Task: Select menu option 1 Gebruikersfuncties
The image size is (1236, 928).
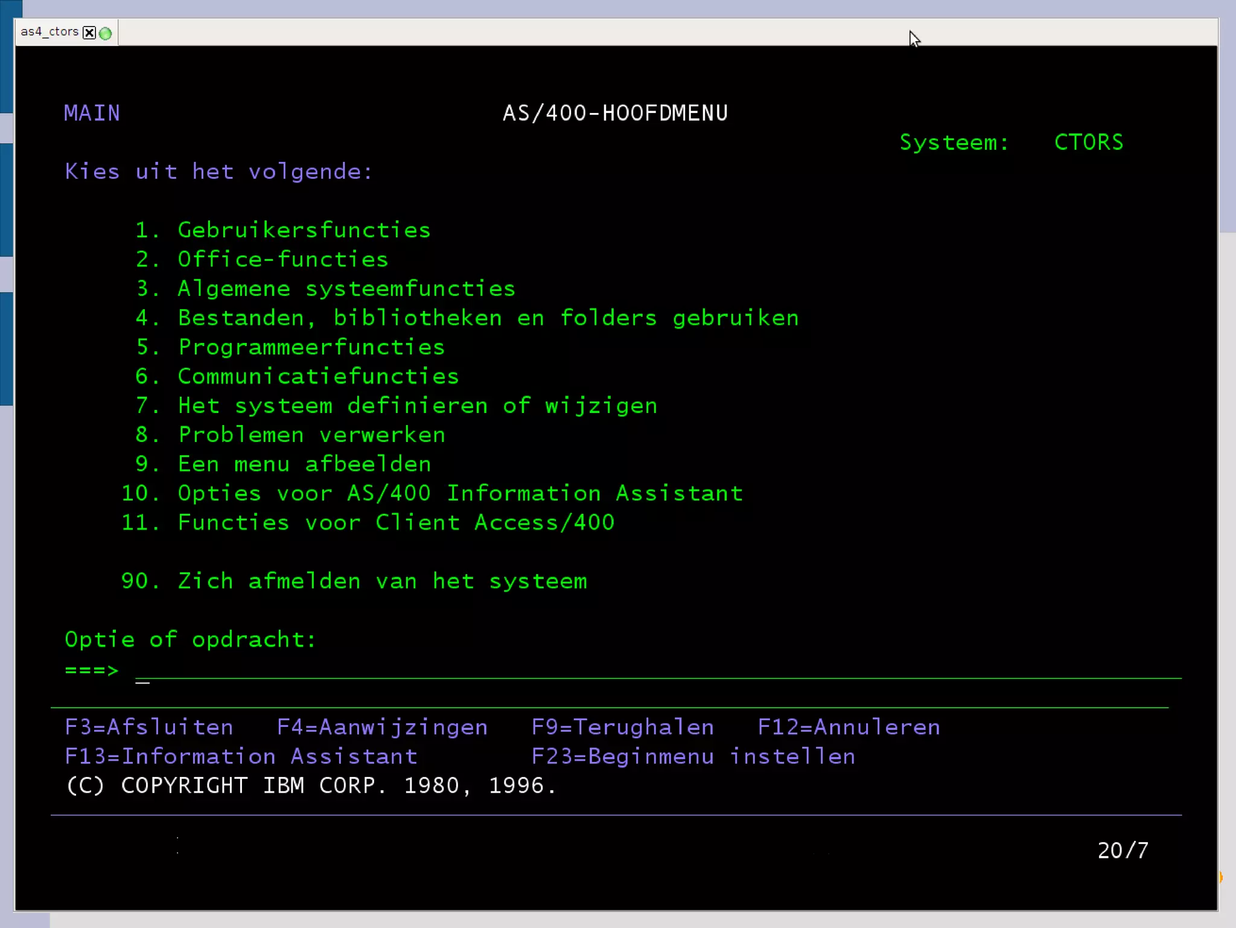Action: point(304,230)
